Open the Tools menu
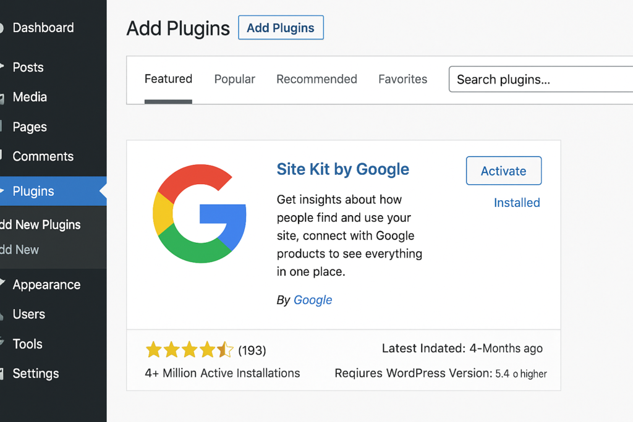The width and height of the screenshot is (633, 422). pos(27,344)
